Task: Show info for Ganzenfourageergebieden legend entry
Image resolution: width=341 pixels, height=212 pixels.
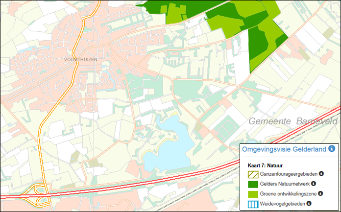Action: (321, 174)
